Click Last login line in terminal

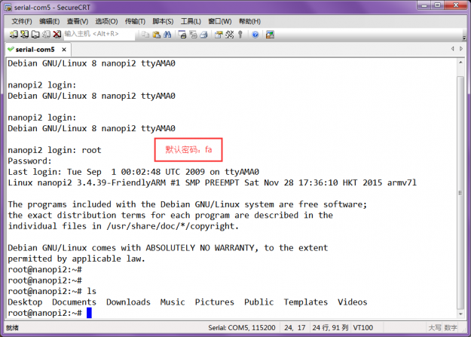tap(133, 172)
